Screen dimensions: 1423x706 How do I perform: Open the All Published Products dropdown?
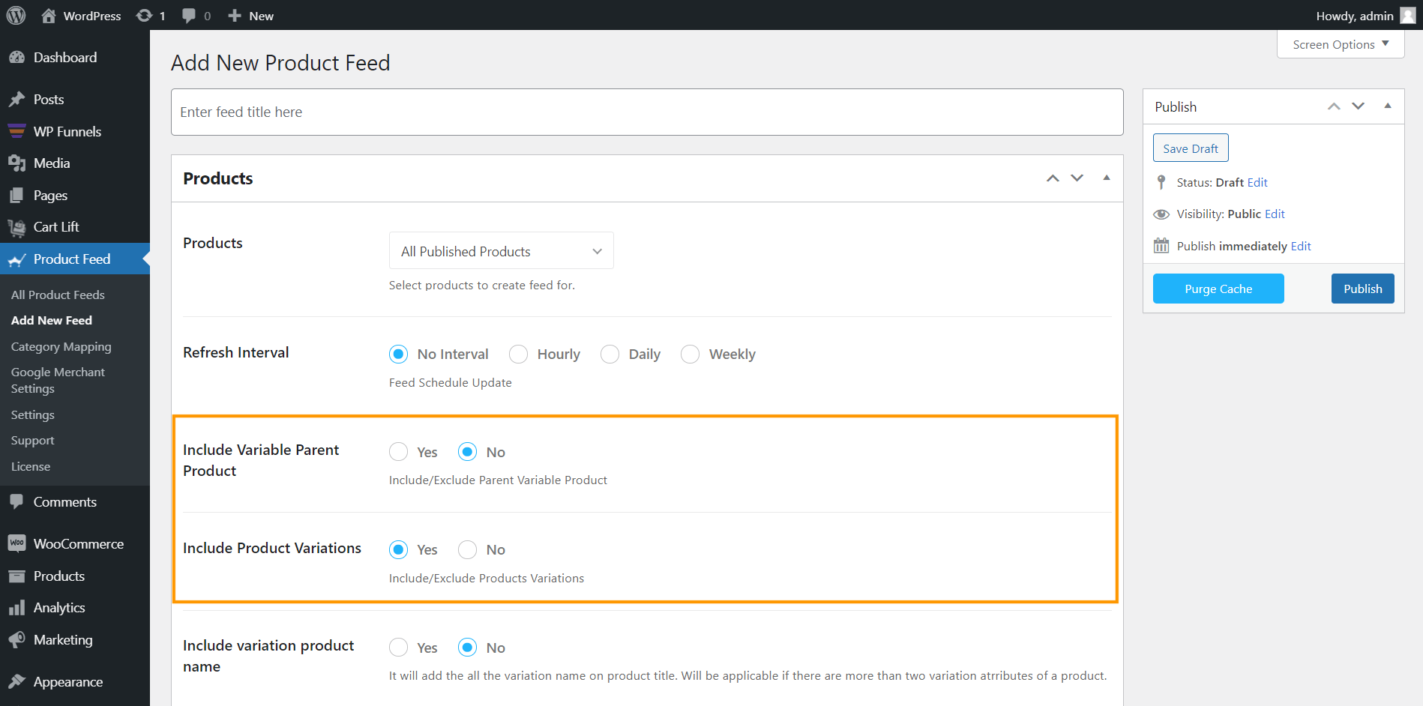coord(501,251)
